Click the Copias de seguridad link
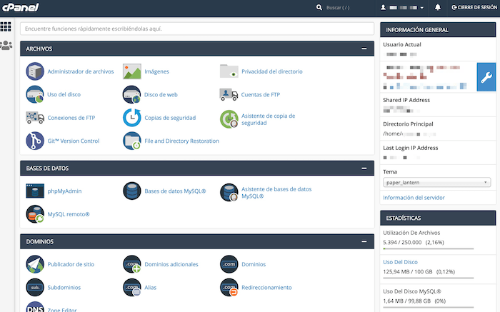This screenshot has width=500, height=312. (170, 118)
